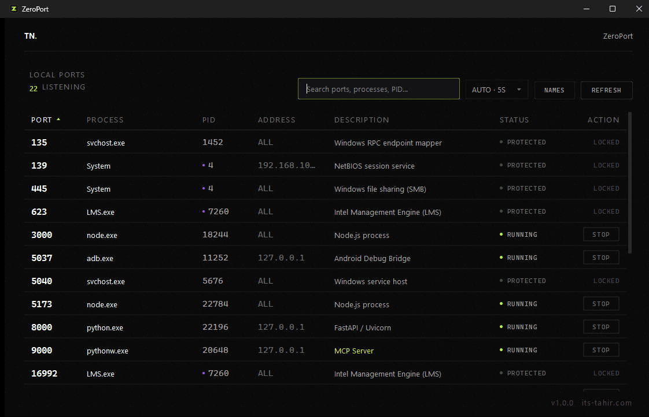Click PID 11252 in the adb.exe row

click(x=215, y=258)
